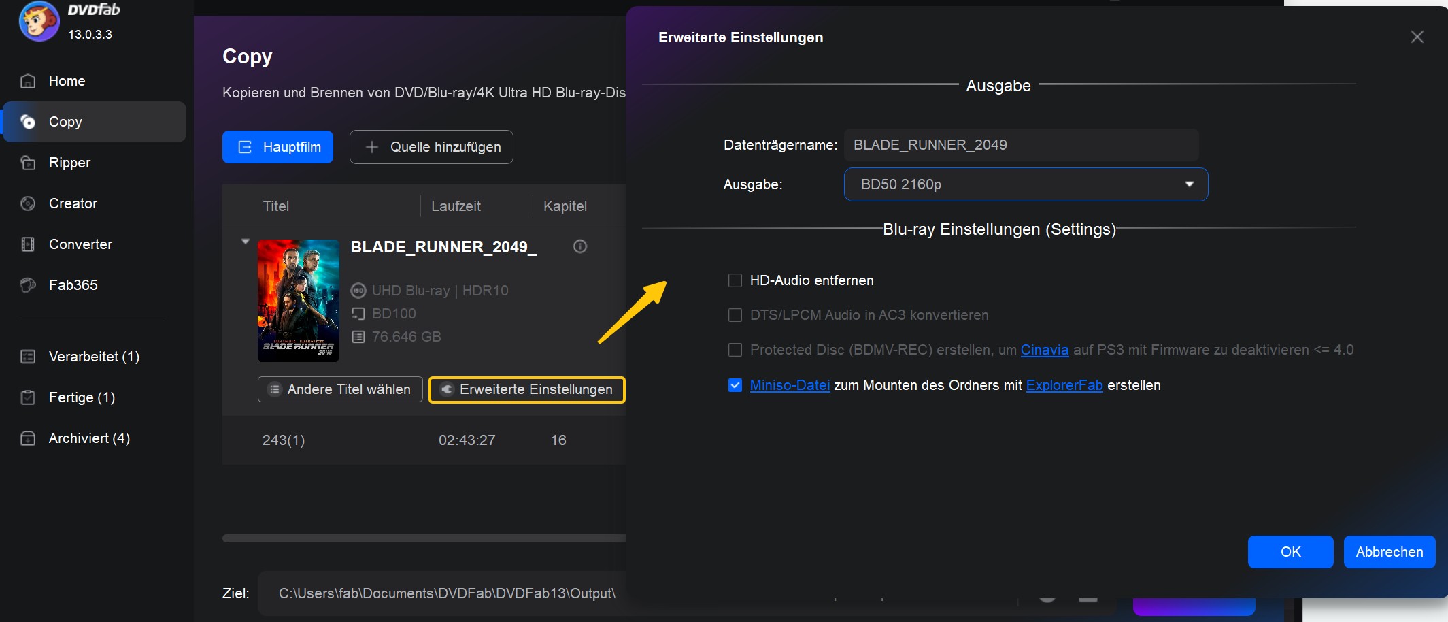Show the Fertige tasks icon

point(28,397)
